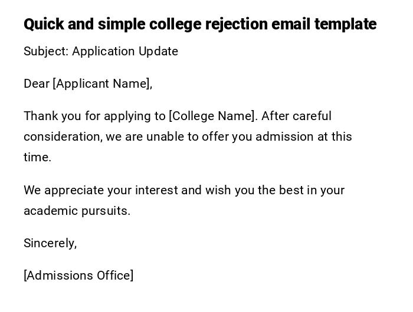
Task: Click the word "Dear" in greeting
Action: [x=37, y=84]
